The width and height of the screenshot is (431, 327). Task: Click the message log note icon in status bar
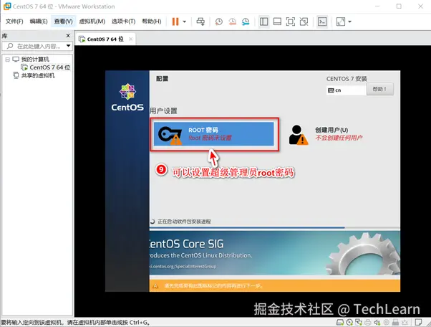(x=418, y=322)
